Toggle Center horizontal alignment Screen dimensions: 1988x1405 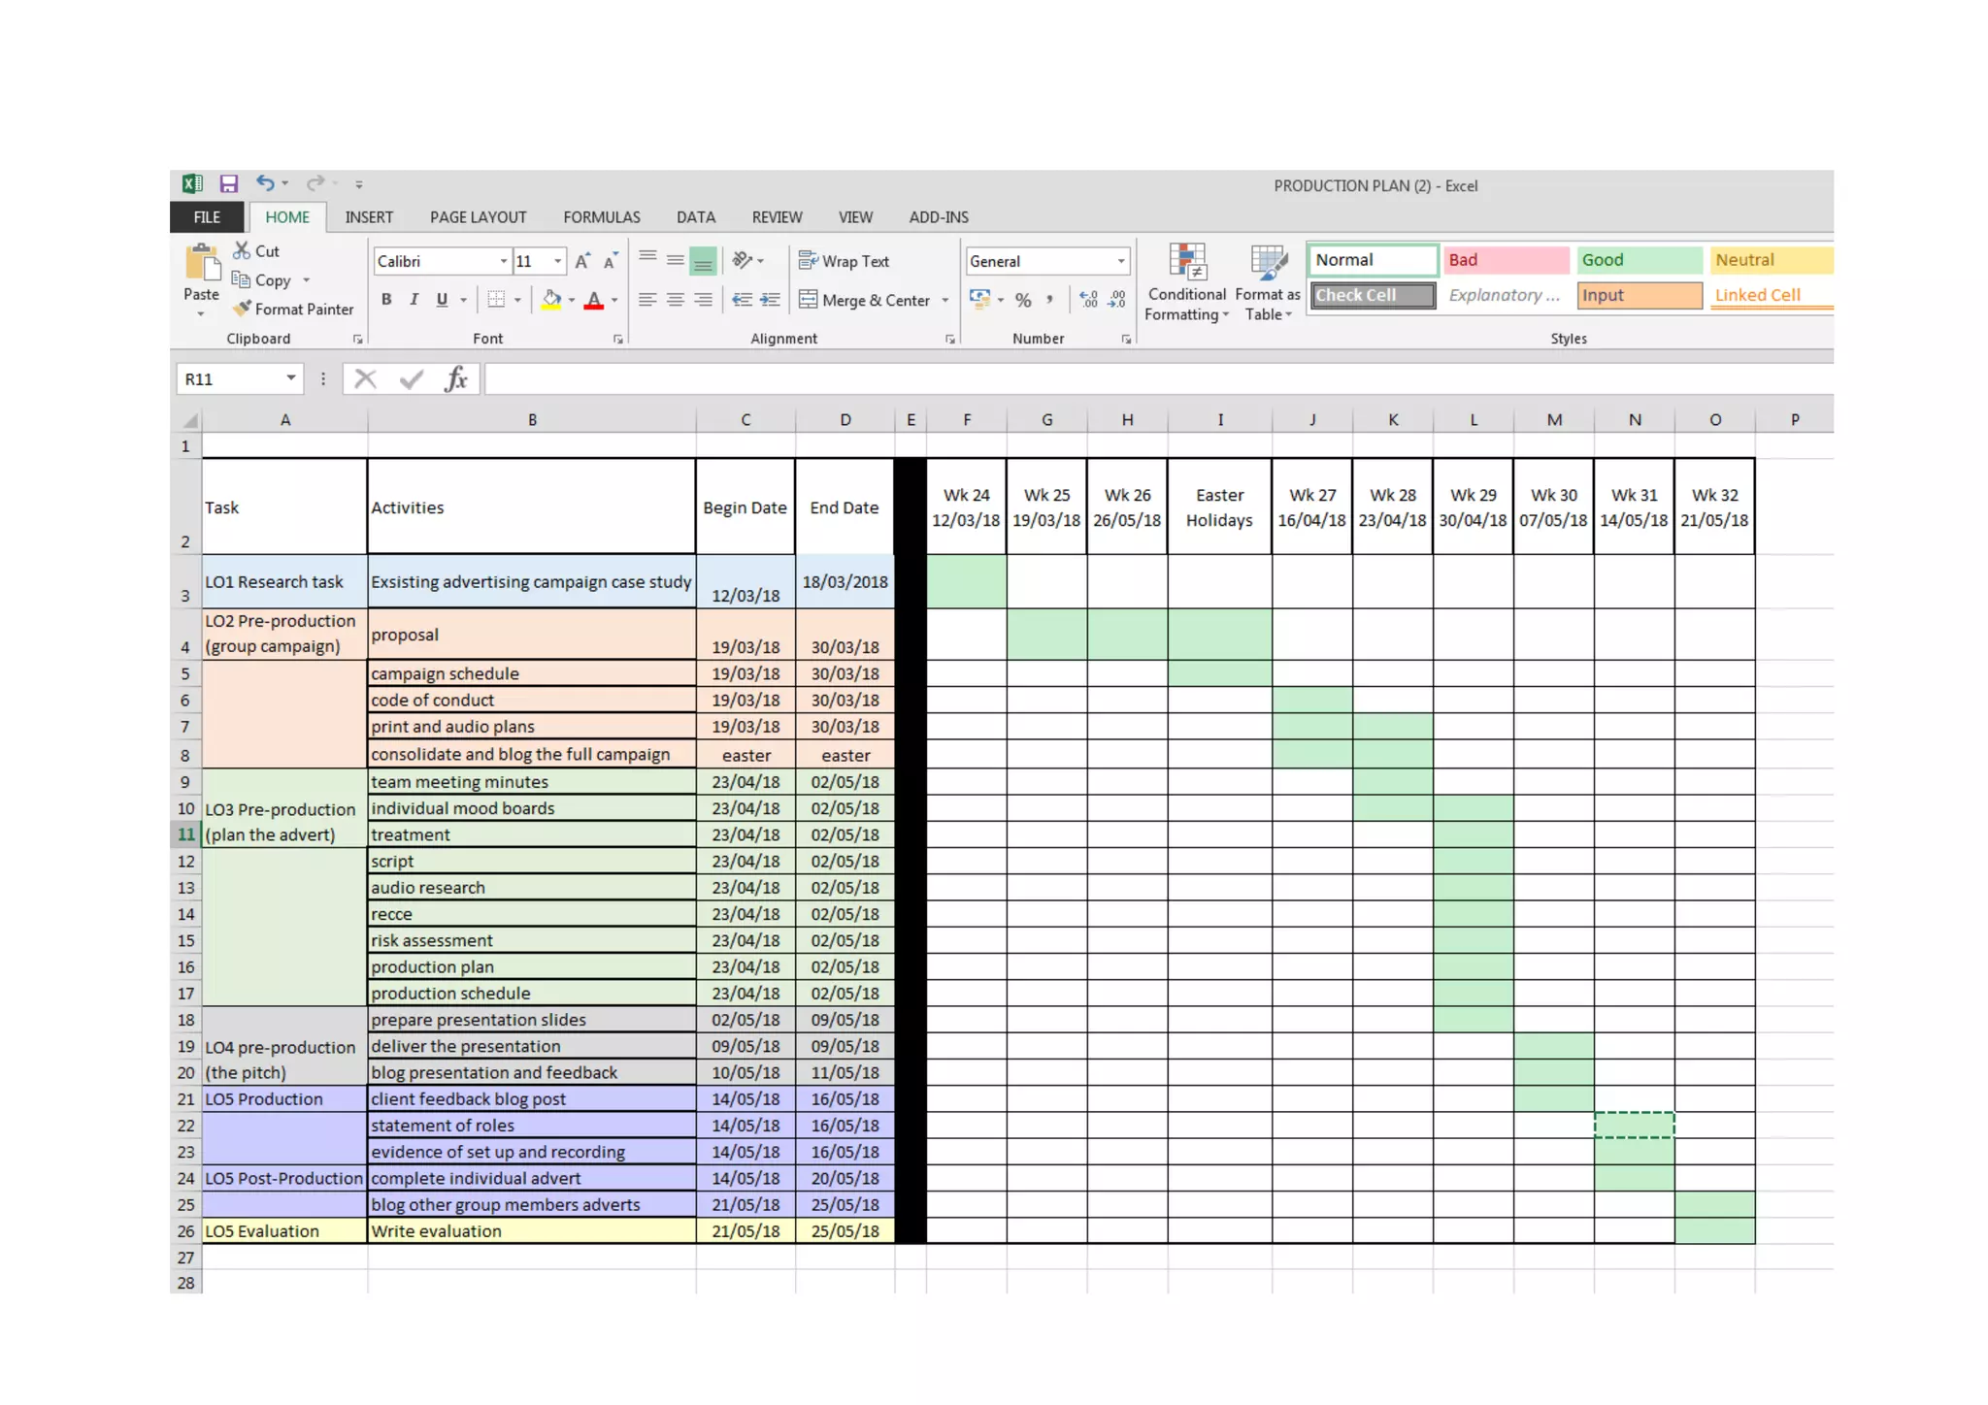675,300
